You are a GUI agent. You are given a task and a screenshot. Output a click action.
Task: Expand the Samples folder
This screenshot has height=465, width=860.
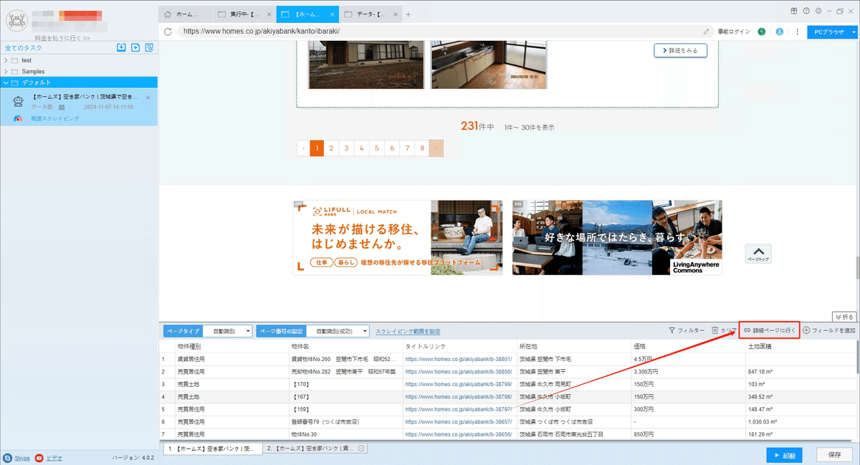click(x=6, y=72)
